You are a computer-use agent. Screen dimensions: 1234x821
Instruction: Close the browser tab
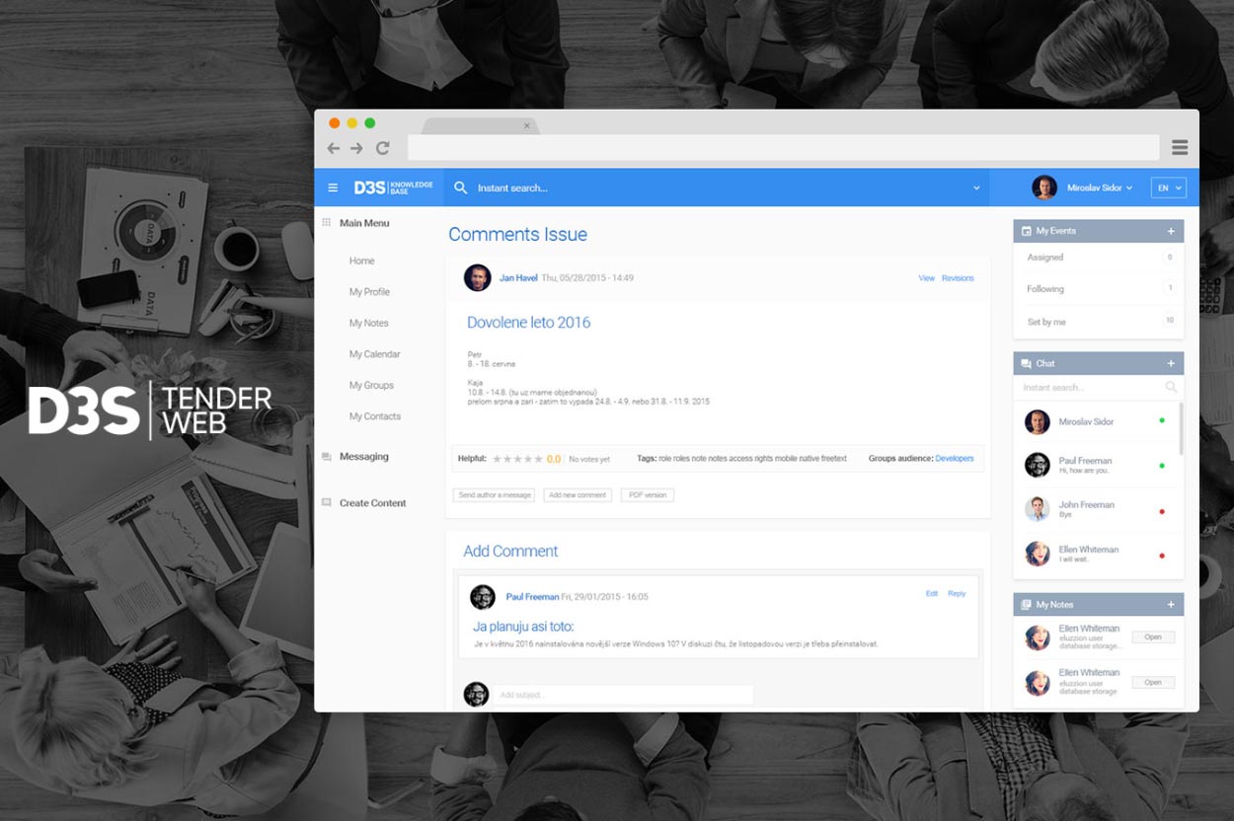click(x=526, y=125)
